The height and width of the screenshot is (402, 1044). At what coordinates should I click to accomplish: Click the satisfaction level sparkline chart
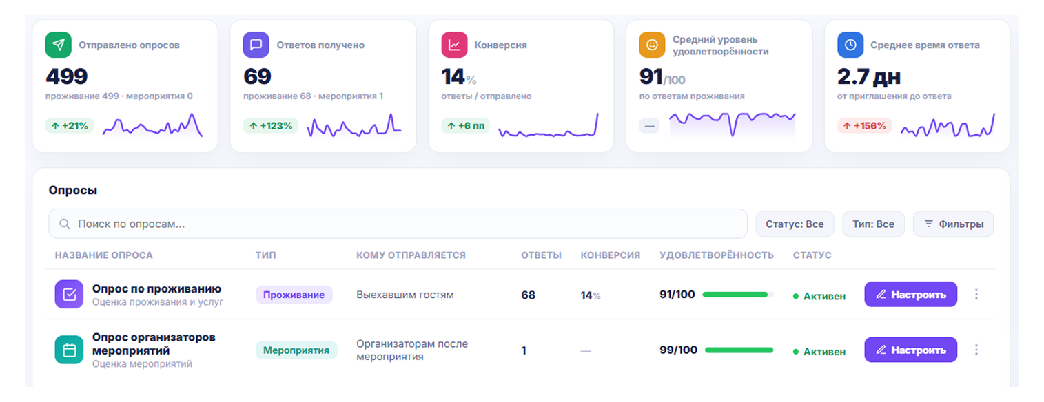pyautogui.click(x=732, y=125)
